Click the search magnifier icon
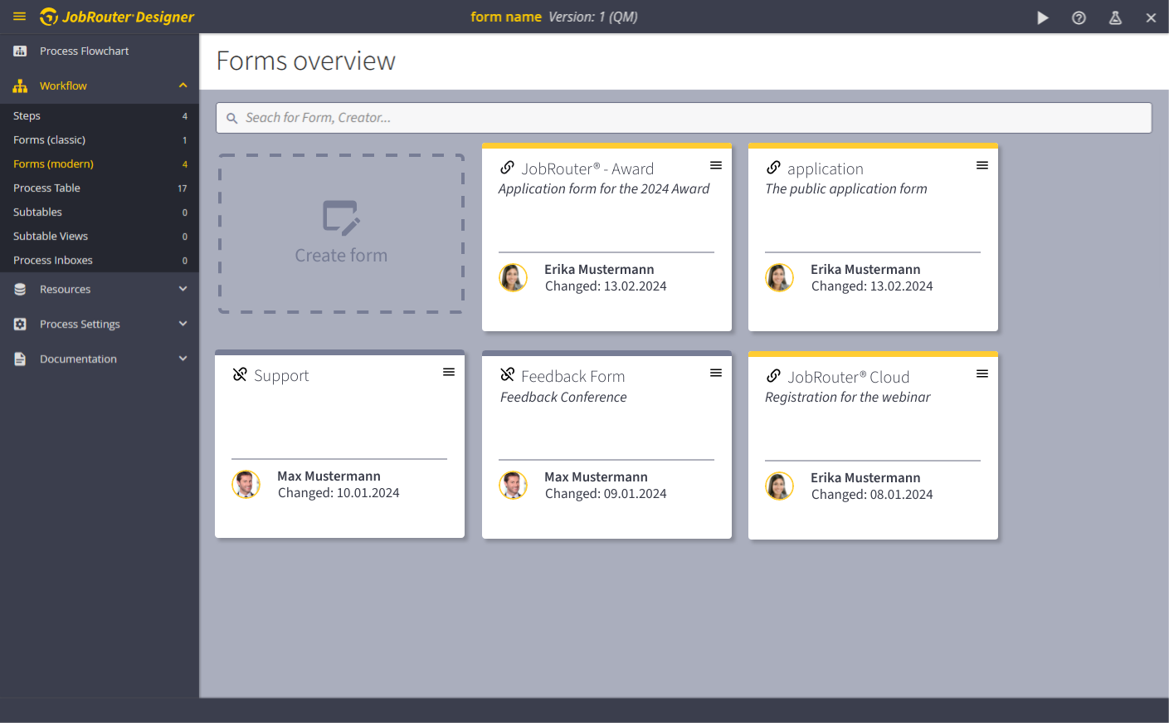The height and width of the screenshot is (723, 1169). click(x=232, y=119)
